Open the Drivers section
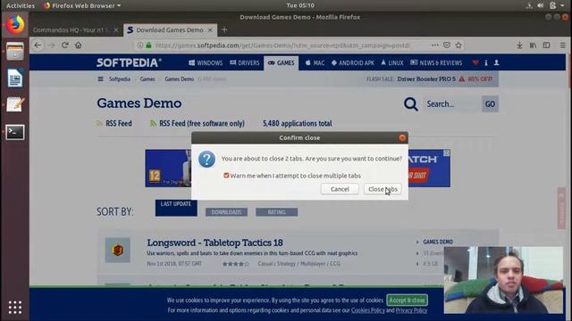Viewport: 572px width, 321px height. pyautogui.click(x=244, y=63)
